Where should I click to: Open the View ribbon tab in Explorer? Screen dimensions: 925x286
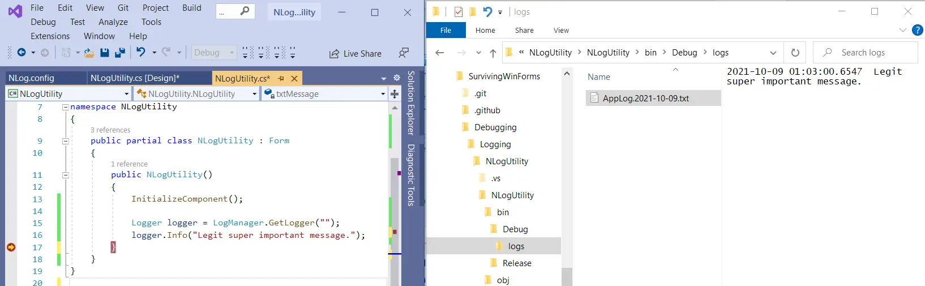pyautogui.click(x=561, y=31)
